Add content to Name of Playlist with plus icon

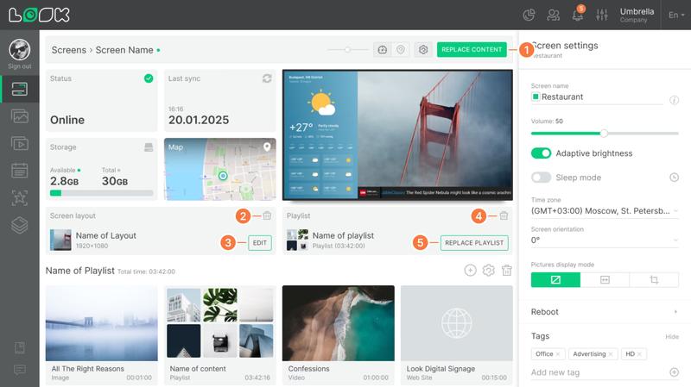[470, 270]
